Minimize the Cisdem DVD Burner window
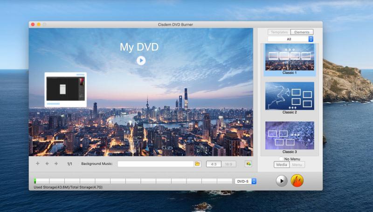This screenshot has width=373, height=212. click(39, 24)
